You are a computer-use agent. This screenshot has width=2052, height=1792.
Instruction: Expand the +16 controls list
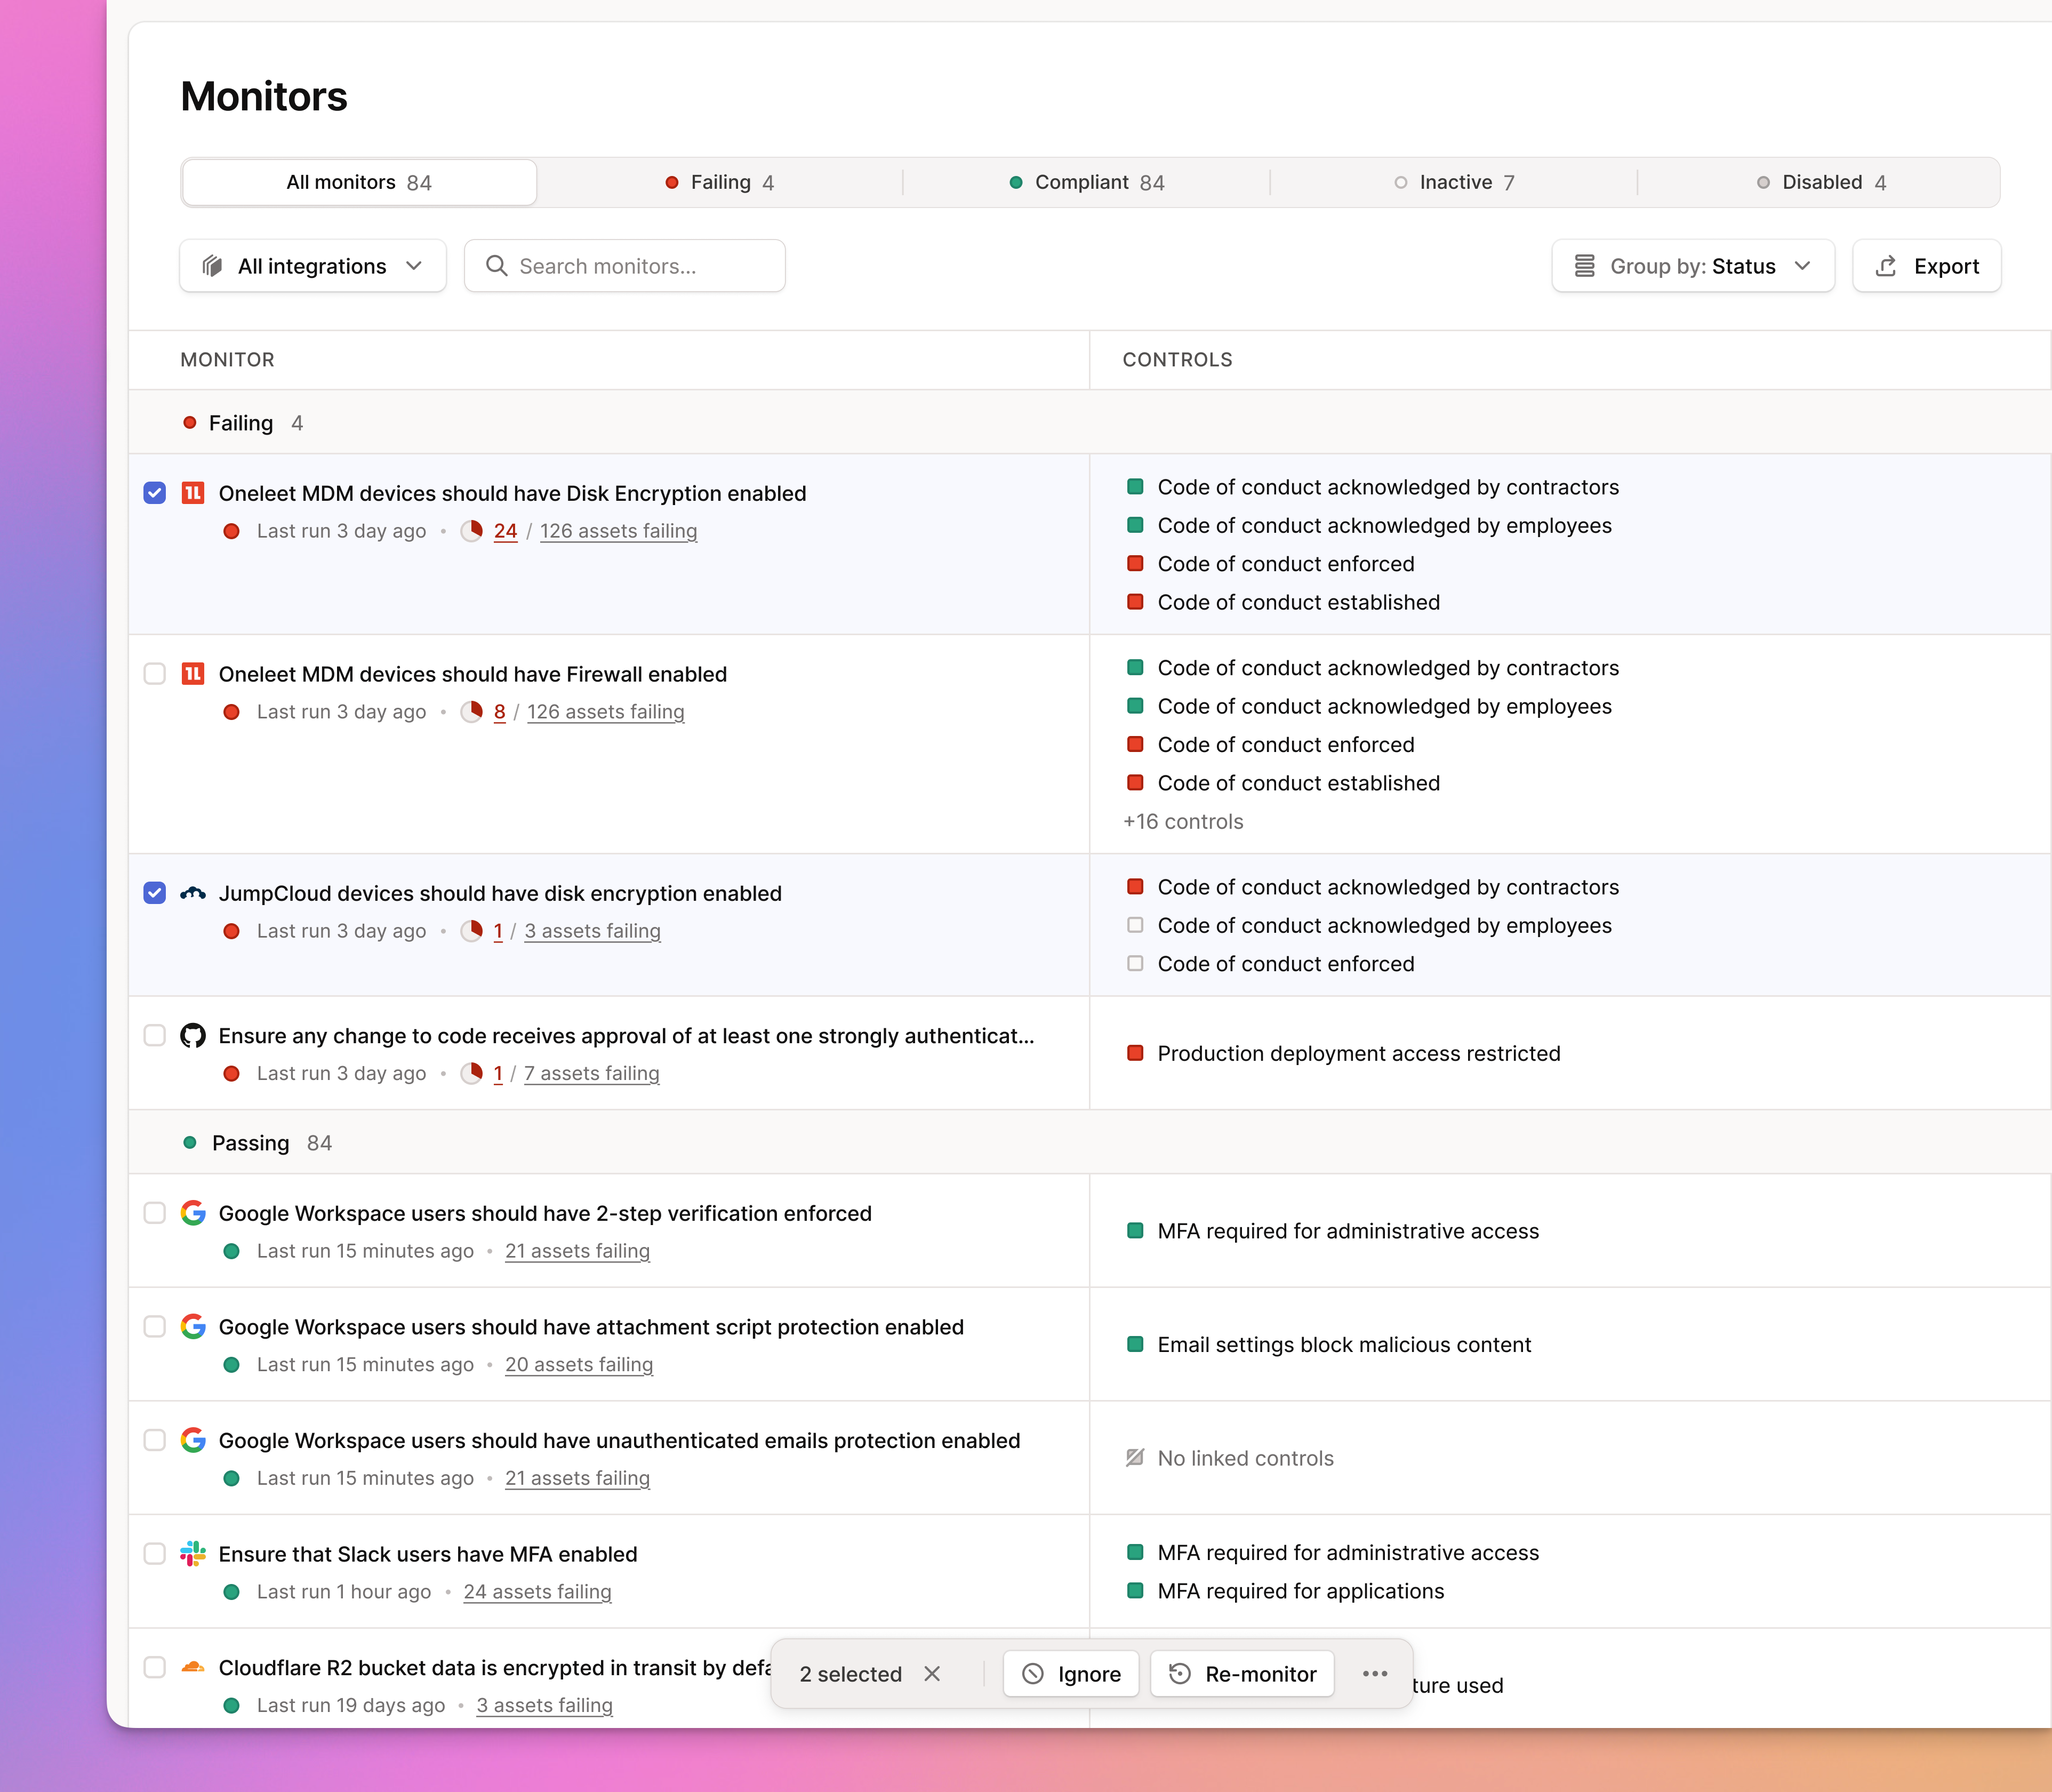[1182, 821]
